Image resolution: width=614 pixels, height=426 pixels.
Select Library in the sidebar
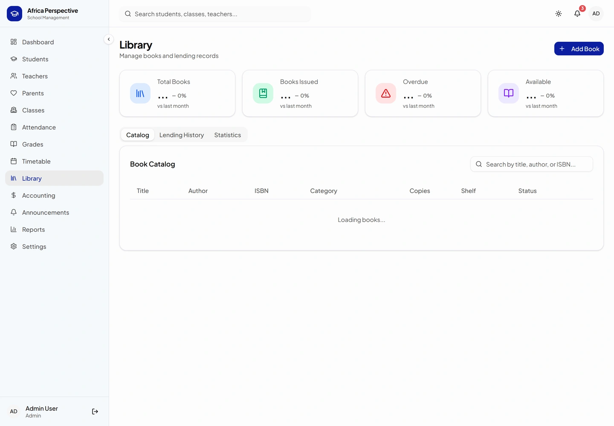(x=54, y=178)
